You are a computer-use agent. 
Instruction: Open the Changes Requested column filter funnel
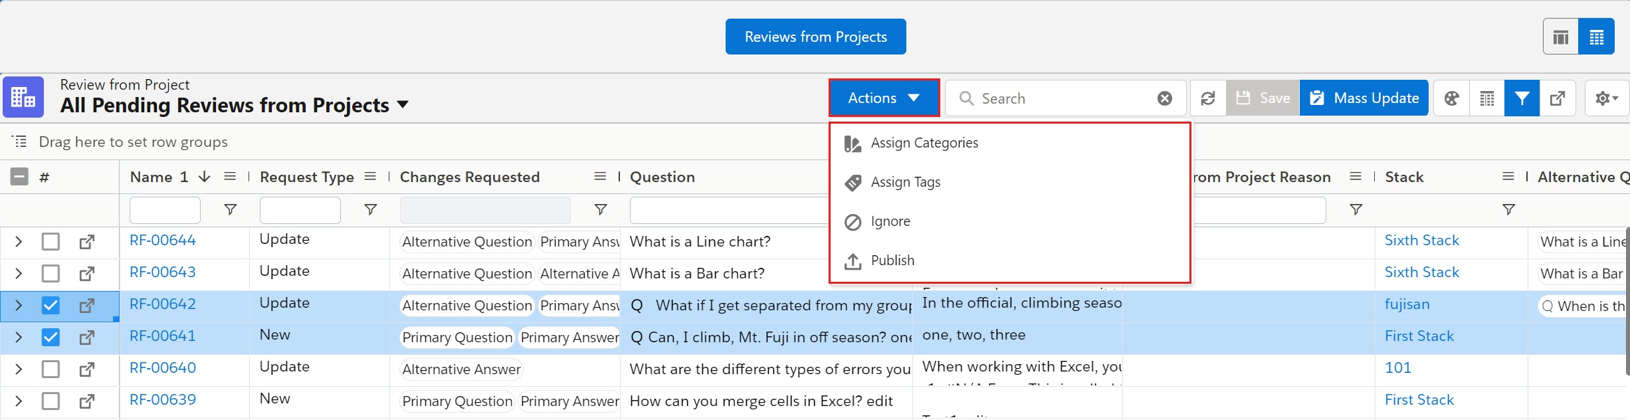pyautogui.click(x=601, y=210)
